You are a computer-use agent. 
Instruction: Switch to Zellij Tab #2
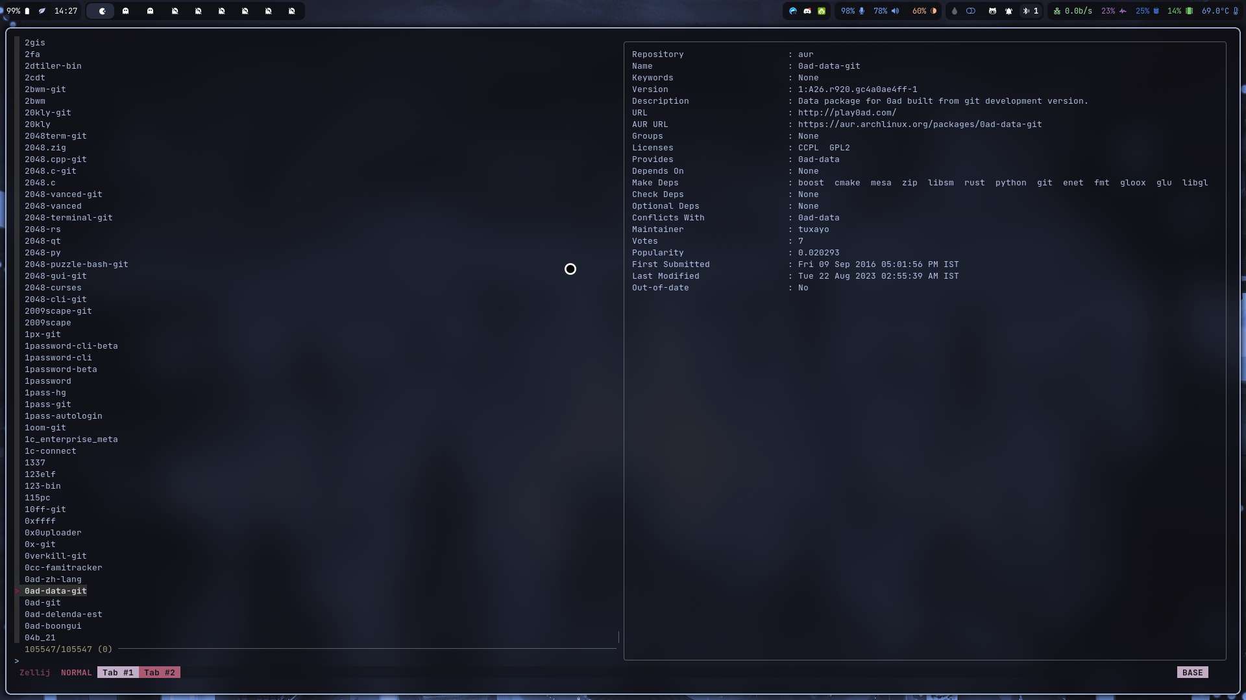[x=160, y=672]
